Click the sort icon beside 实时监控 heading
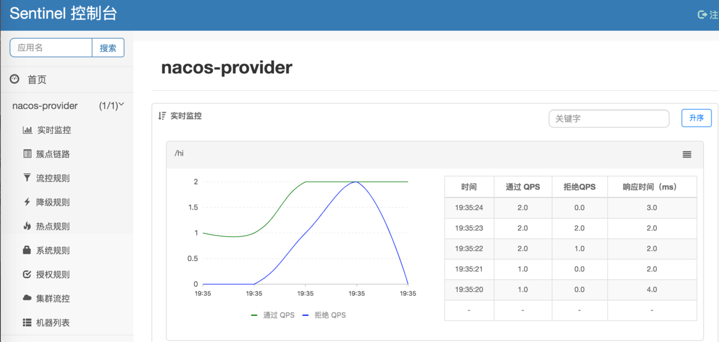Screen dimensions: 719x342 point(162,116)
